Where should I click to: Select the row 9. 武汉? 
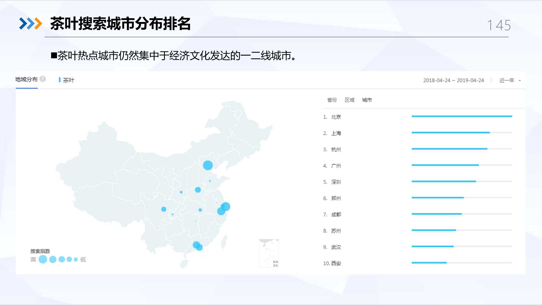pos(418,247)
